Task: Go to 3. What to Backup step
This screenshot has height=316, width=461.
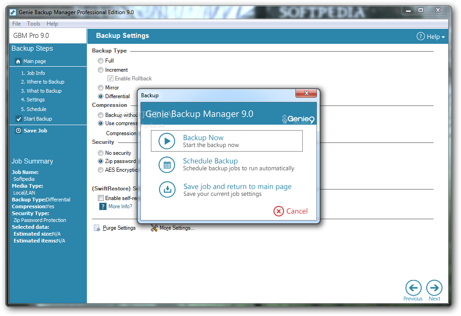Action: click(41, 91)
